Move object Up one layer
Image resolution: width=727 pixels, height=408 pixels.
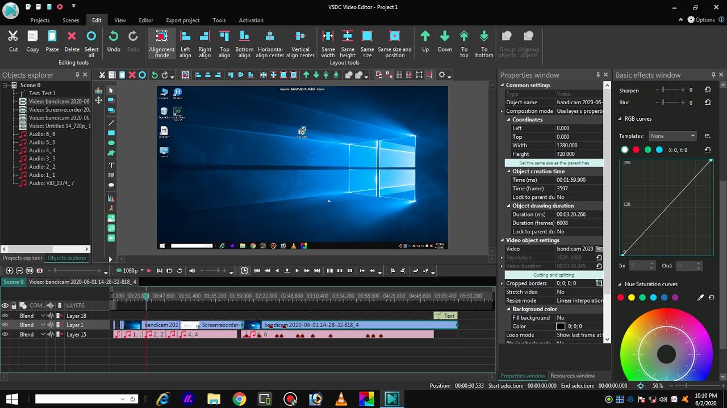pos(425,41)
